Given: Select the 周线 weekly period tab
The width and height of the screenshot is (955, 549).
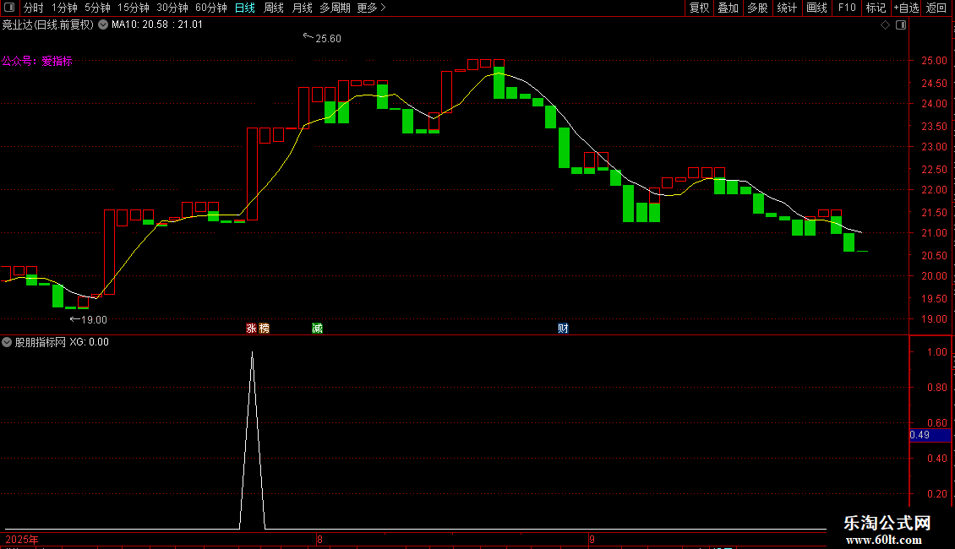Looking at the screenshot, I should [274, 8].
